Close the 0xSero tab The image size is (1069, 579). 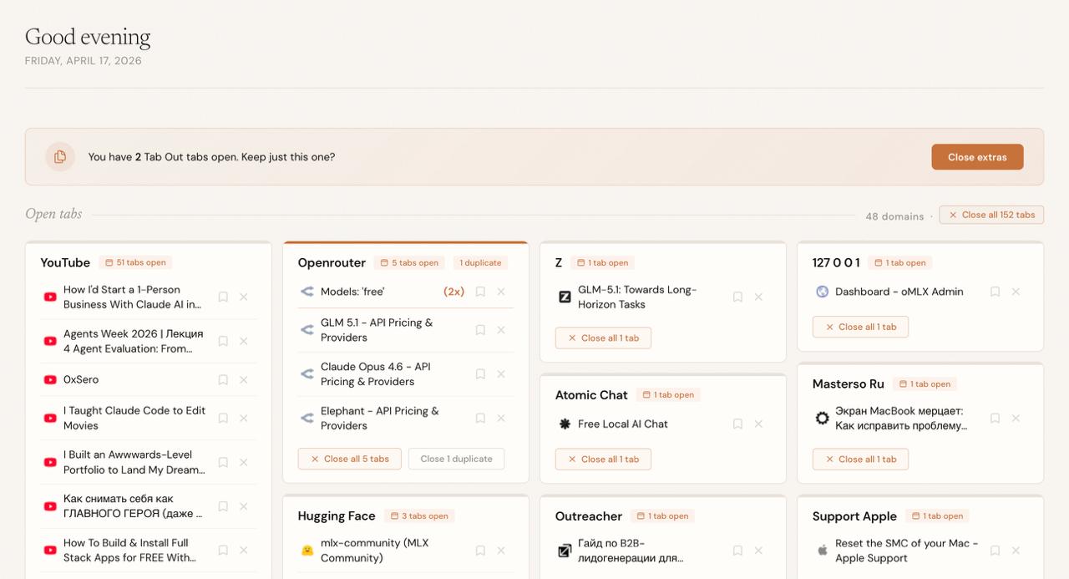tap(244, 379)
